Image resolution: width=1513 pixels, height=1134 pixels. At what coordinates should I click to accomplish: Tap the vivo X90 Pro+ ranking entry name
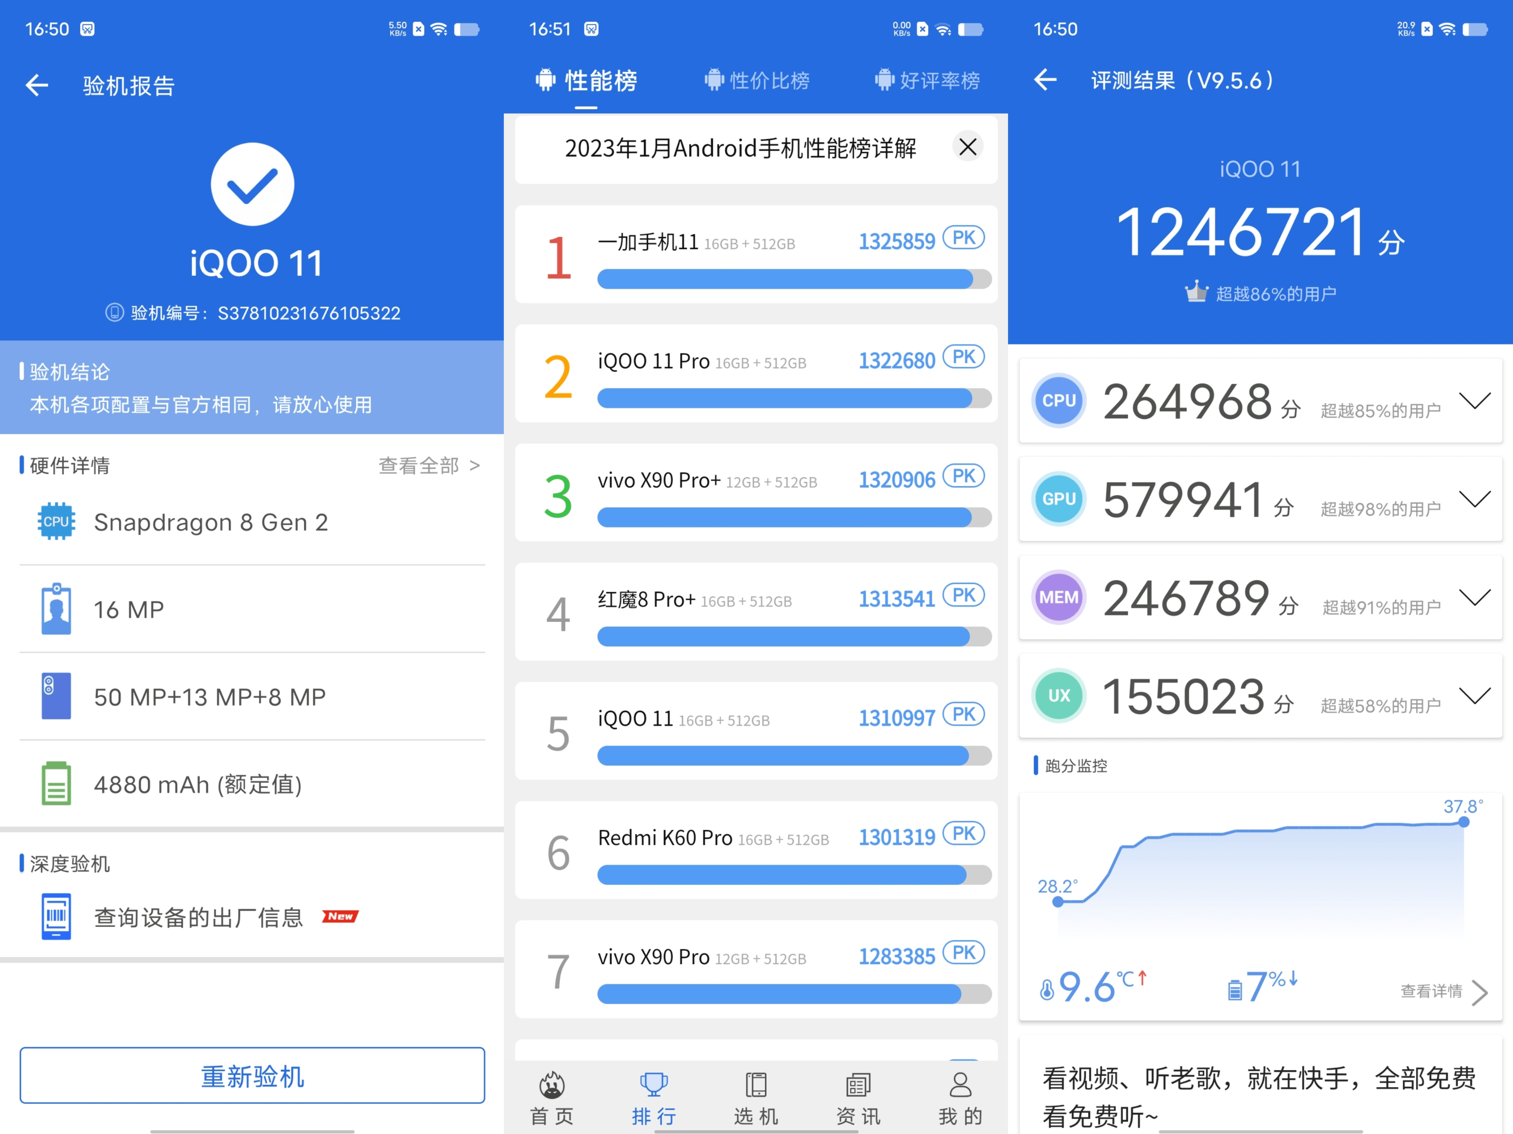pyautogui.click(x=659, y=480)
